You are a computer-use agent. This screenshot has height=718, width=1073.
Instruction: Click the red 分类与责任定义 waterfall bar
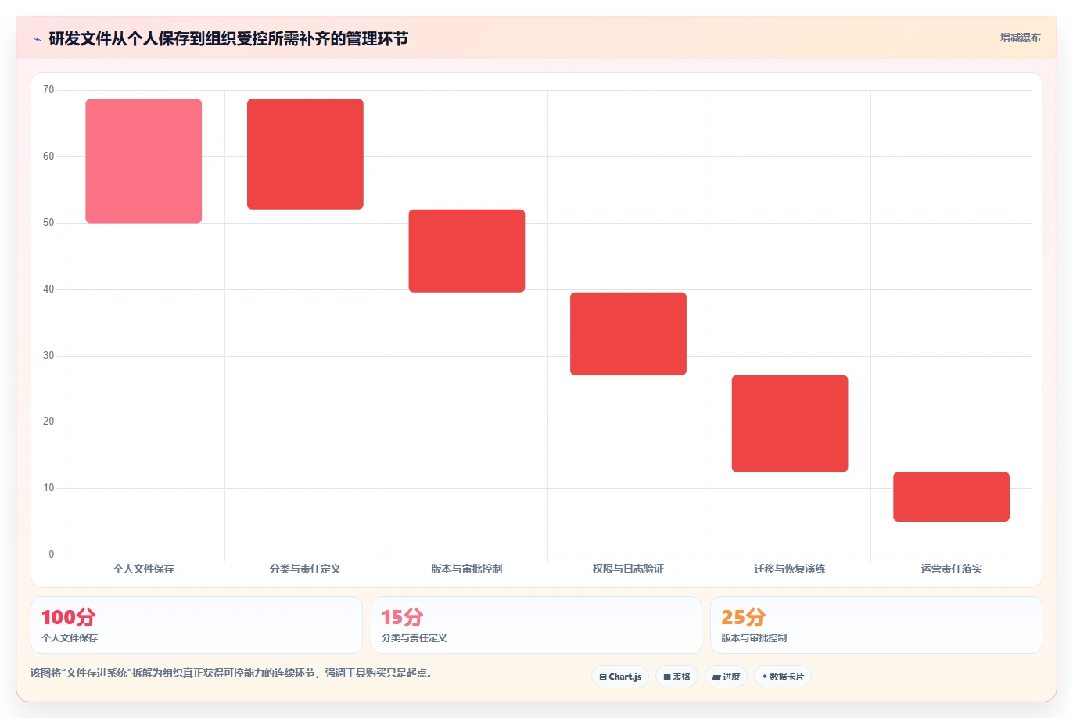pos(305,154)
